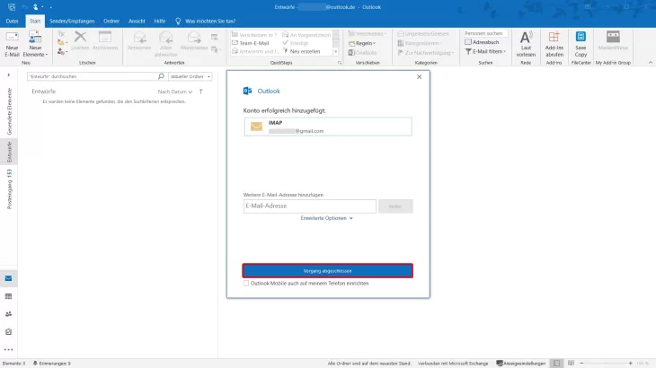
Task: Click the Add-Ins abrufen icon
Action: click(x=554, y=43)
